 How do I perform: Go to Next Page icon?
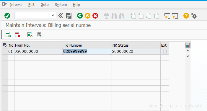[x=149, y=16]
